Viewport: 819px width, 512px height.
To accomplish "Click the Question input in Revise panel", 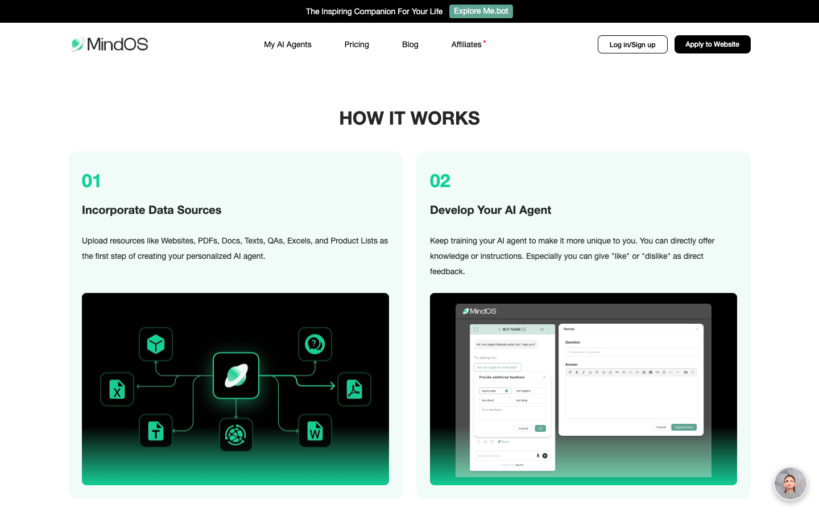I will (631, 352).
